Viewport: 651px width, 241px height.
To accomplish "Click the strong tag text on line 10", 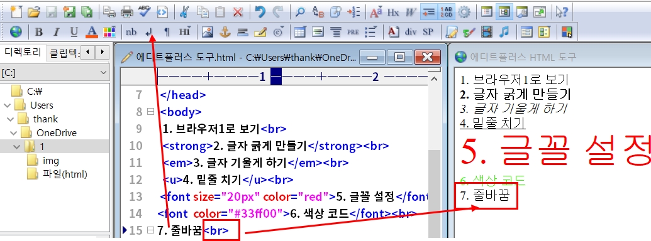I will point(187,146).
